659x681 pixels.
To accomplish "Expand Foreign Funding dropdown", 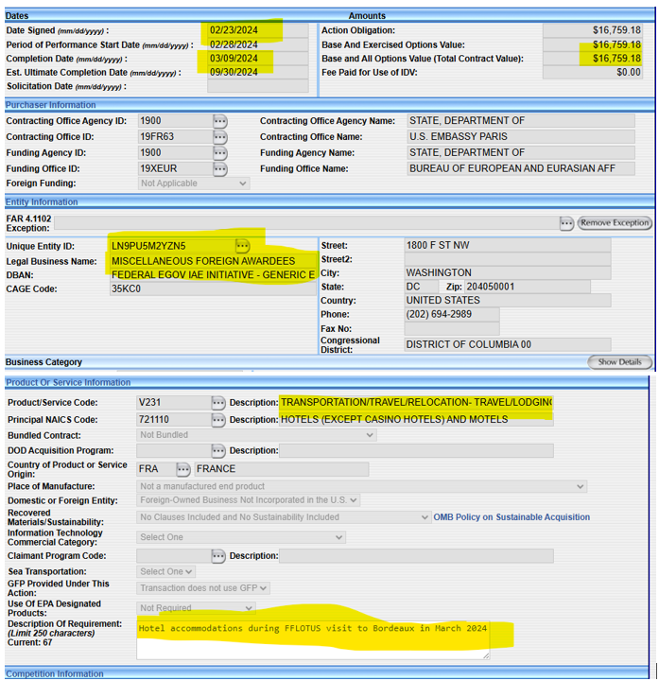I will point(194,183).
